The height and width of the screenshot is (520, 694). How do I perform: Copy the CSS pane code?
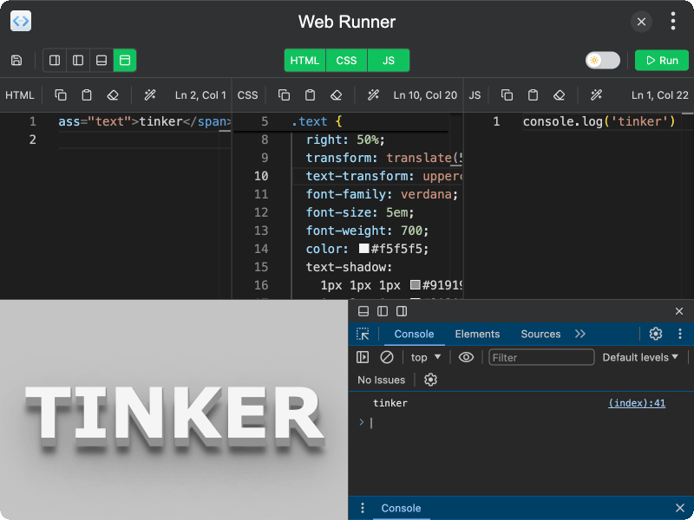(284, 95)
